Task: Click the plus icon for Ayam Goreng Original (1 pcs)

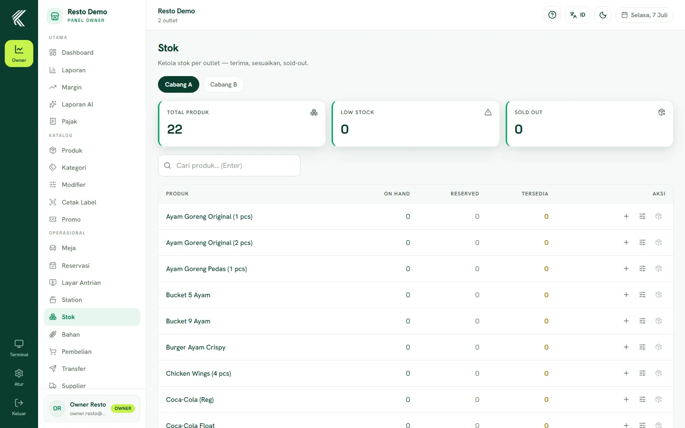Action: coord(626,216)
